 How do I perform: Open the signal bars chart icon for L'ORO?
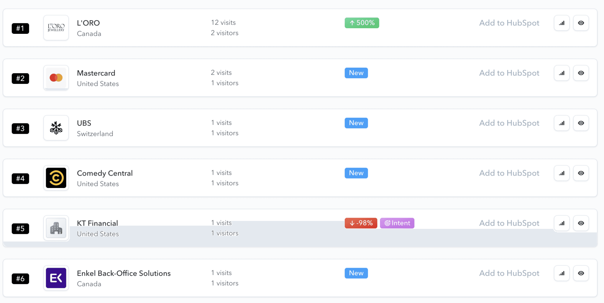[562, 23]
